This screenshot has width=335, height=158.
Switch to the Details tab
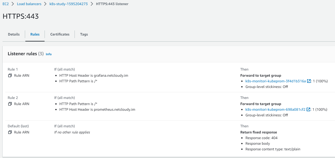tap(14, 34)
